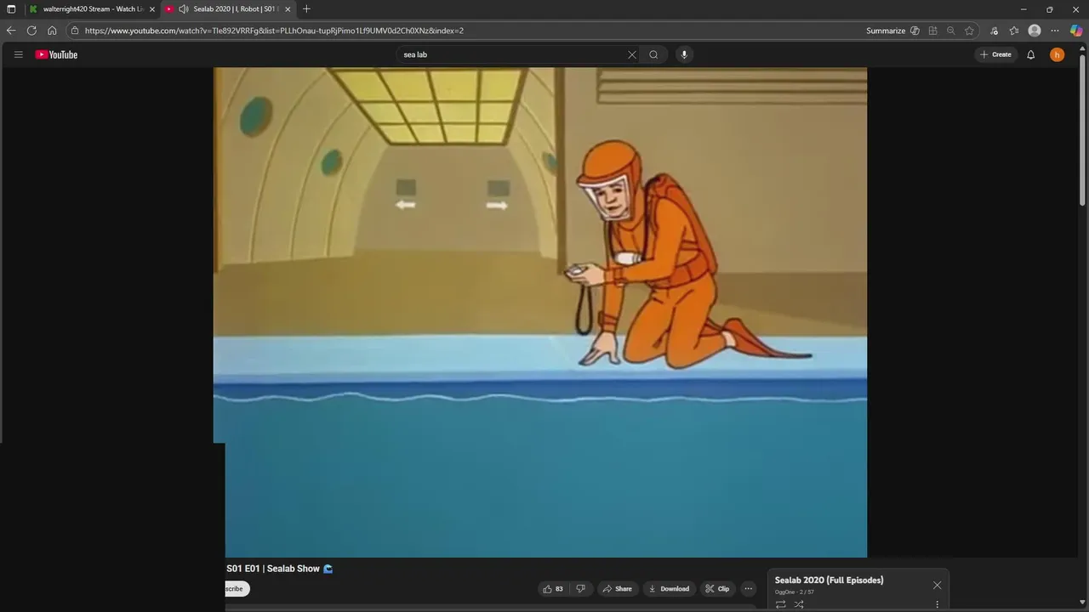Reload the page with refresh button
The height and width of the screenshot is (612, 1089).
click(x=31, y=31)
